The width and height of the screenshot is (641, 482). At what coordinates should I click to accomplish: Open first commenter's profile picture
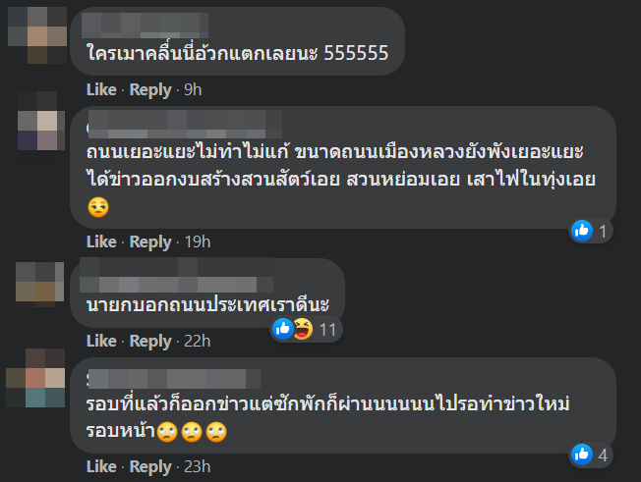coord(37,35)
